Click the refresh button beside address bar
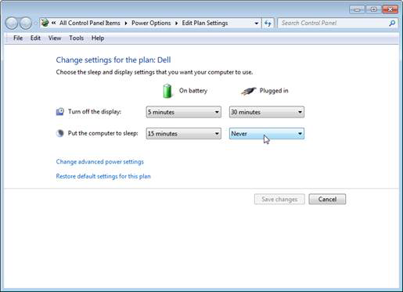This screenshot has height=292, width=403. (x=268, y=23)
